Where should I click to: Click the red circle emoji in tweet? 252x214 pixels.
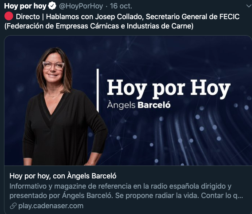(x=9, y=16)
